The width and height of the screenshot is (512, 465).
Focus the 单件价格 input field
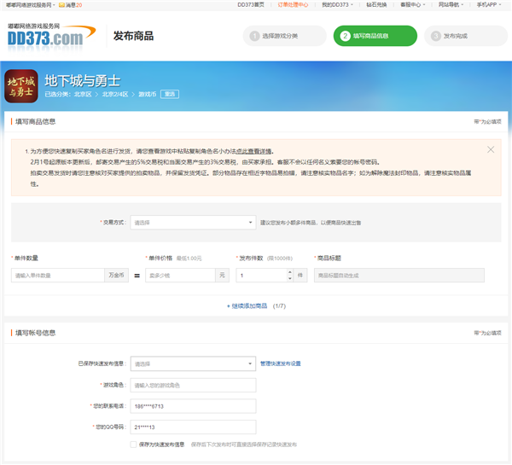click(x=180, y=276)
